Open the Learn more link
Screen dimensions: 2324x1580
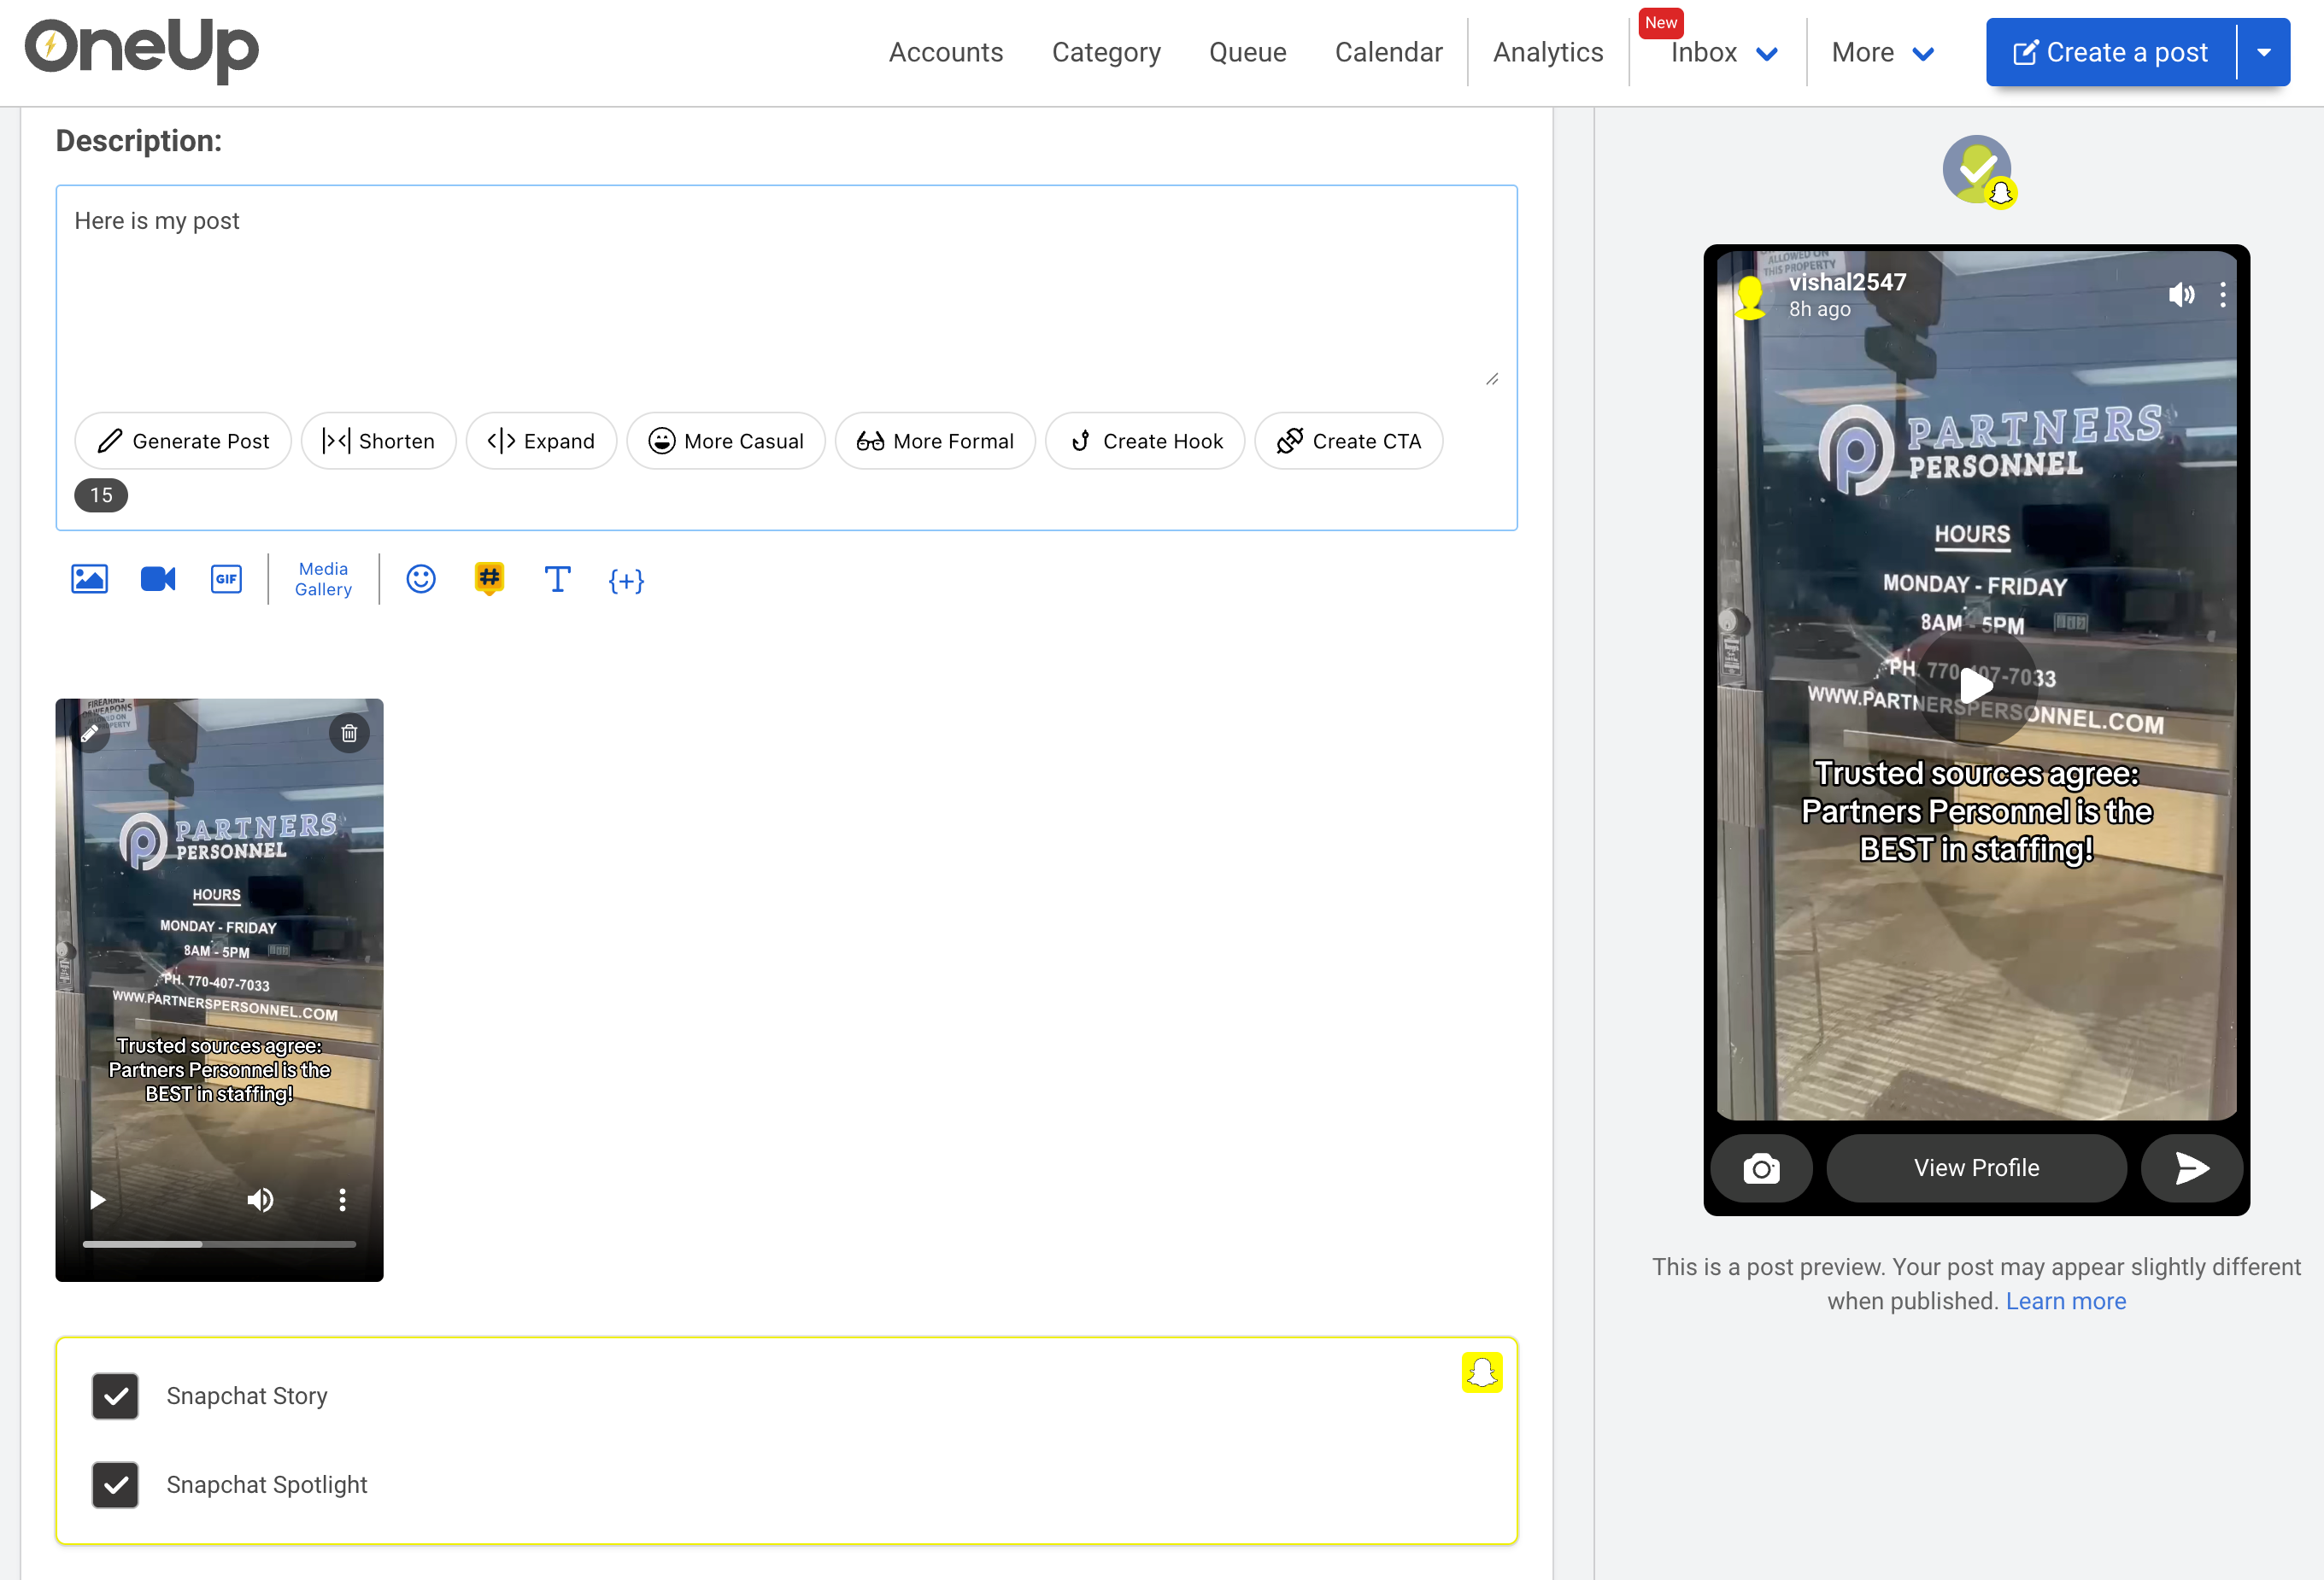(x=2065, y=1302)
